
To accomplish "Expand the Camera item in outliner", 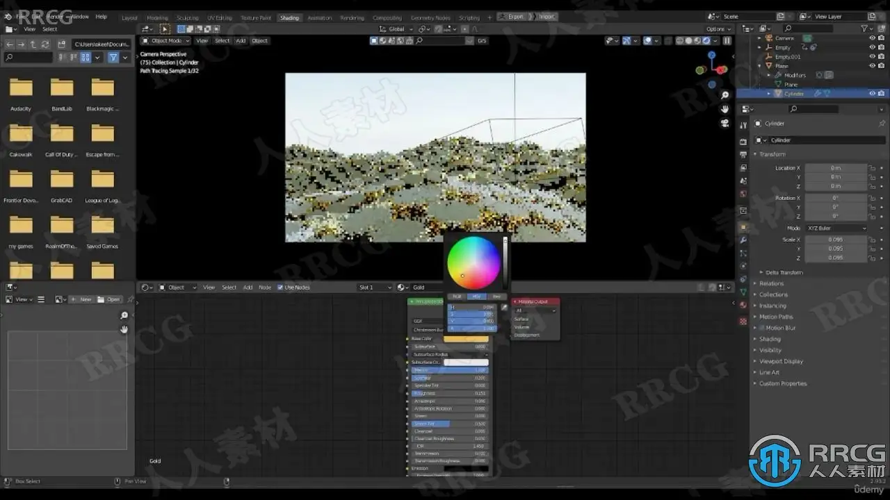I will tap(761, 38).
